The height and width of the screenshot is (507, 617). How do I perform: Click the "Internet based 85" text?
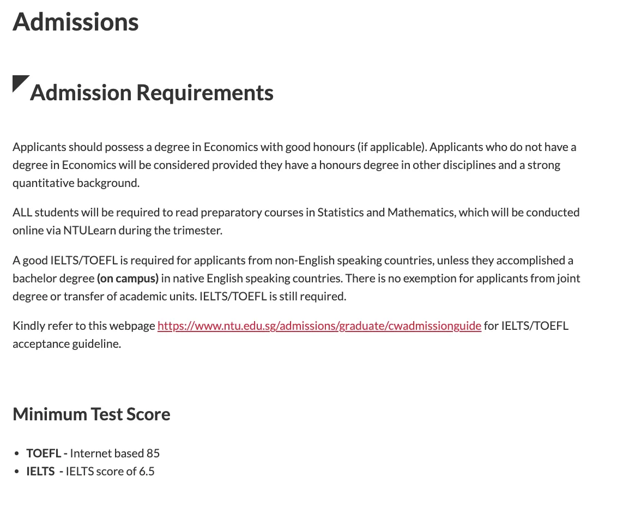pos(115,454)
